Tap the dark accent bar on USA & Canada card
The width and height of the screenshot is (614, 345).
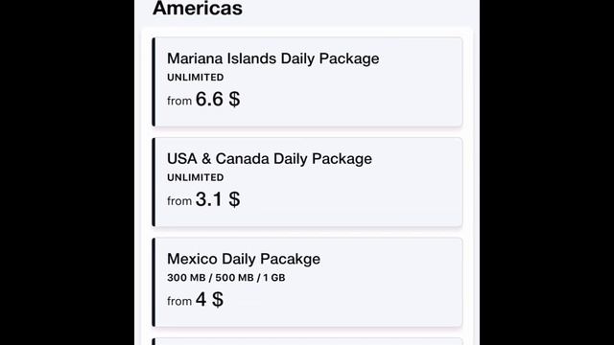153,182
